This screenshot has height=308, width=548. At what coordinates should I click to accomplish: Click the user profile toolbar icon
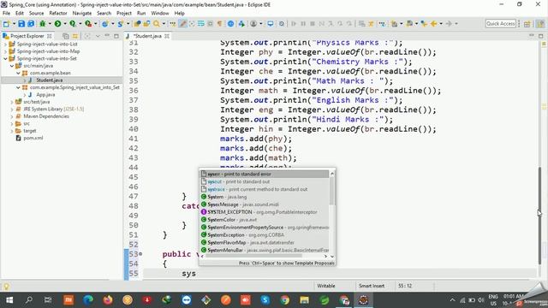(x=253, y=24)
